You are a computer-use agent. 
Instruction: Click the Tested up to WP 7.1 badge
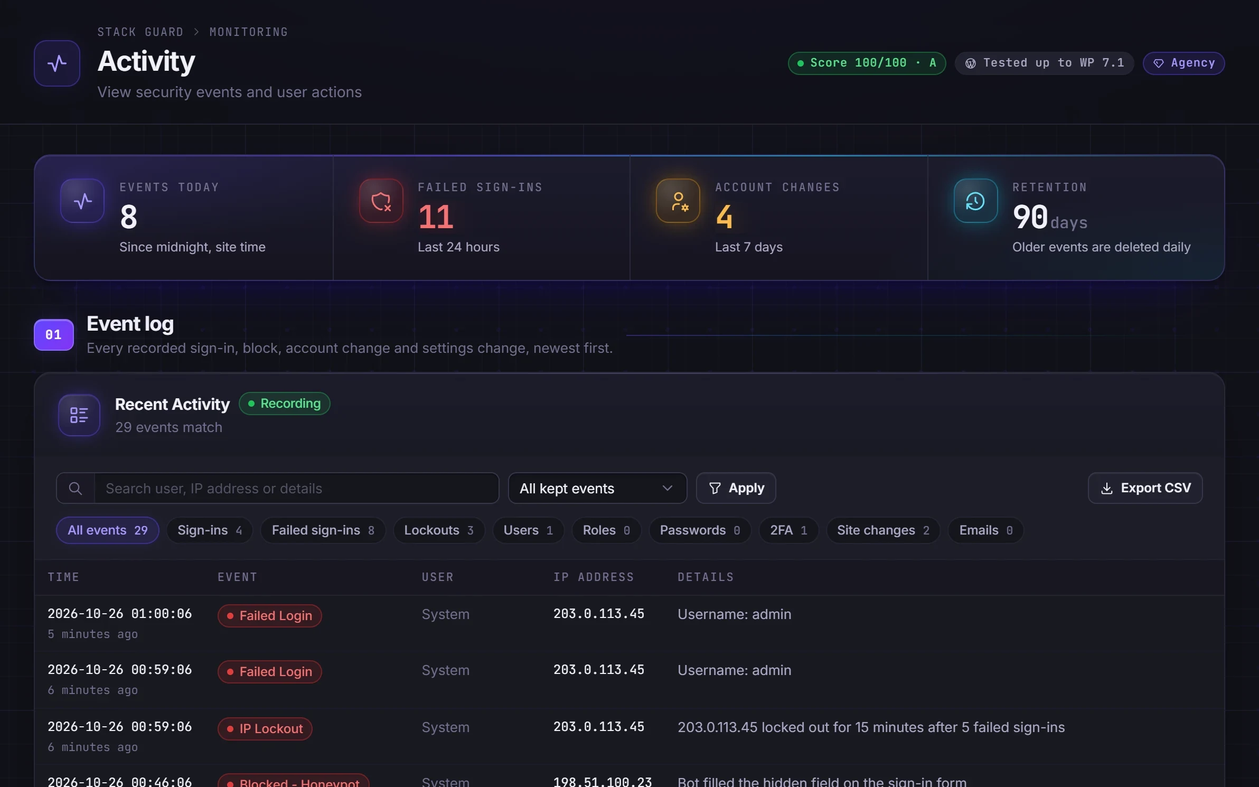point(1044,63)
